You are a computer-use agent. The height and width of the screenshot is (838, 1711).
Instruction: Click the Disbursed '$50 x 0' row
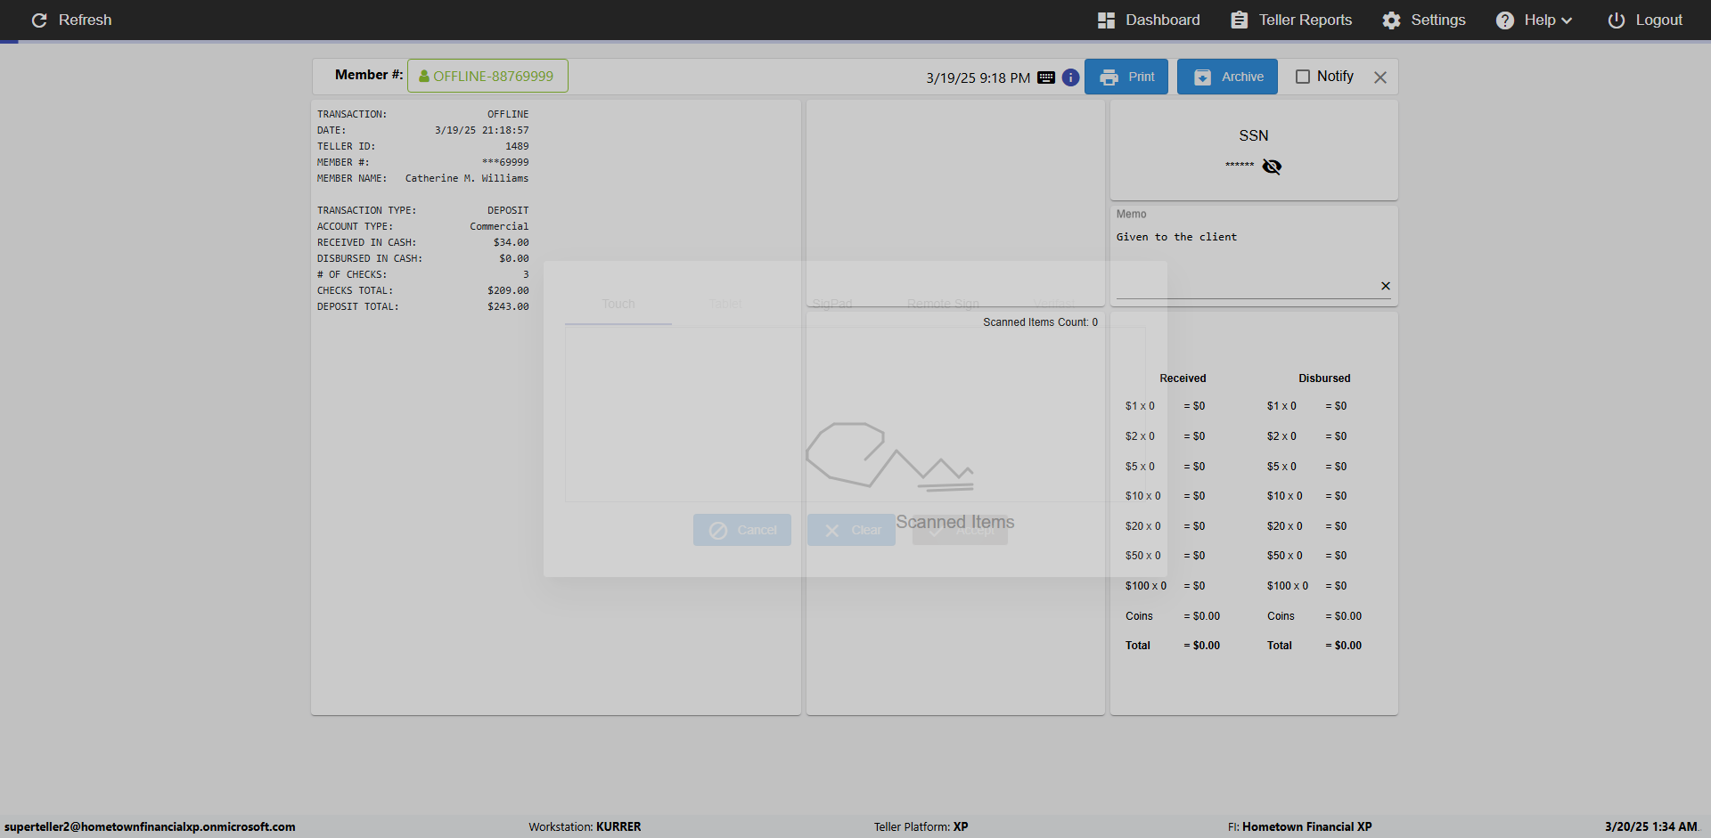(1307, 556)
